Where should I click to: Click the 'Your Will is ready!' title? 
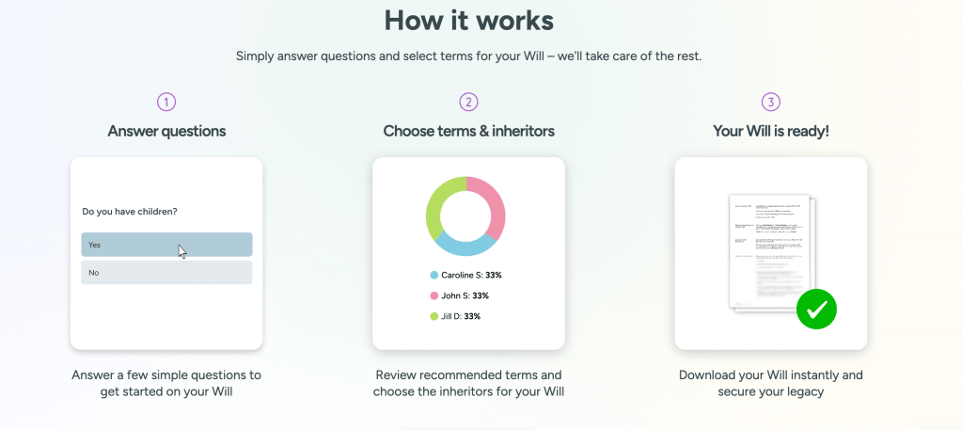pyautogui.click(x=771, y=131)
